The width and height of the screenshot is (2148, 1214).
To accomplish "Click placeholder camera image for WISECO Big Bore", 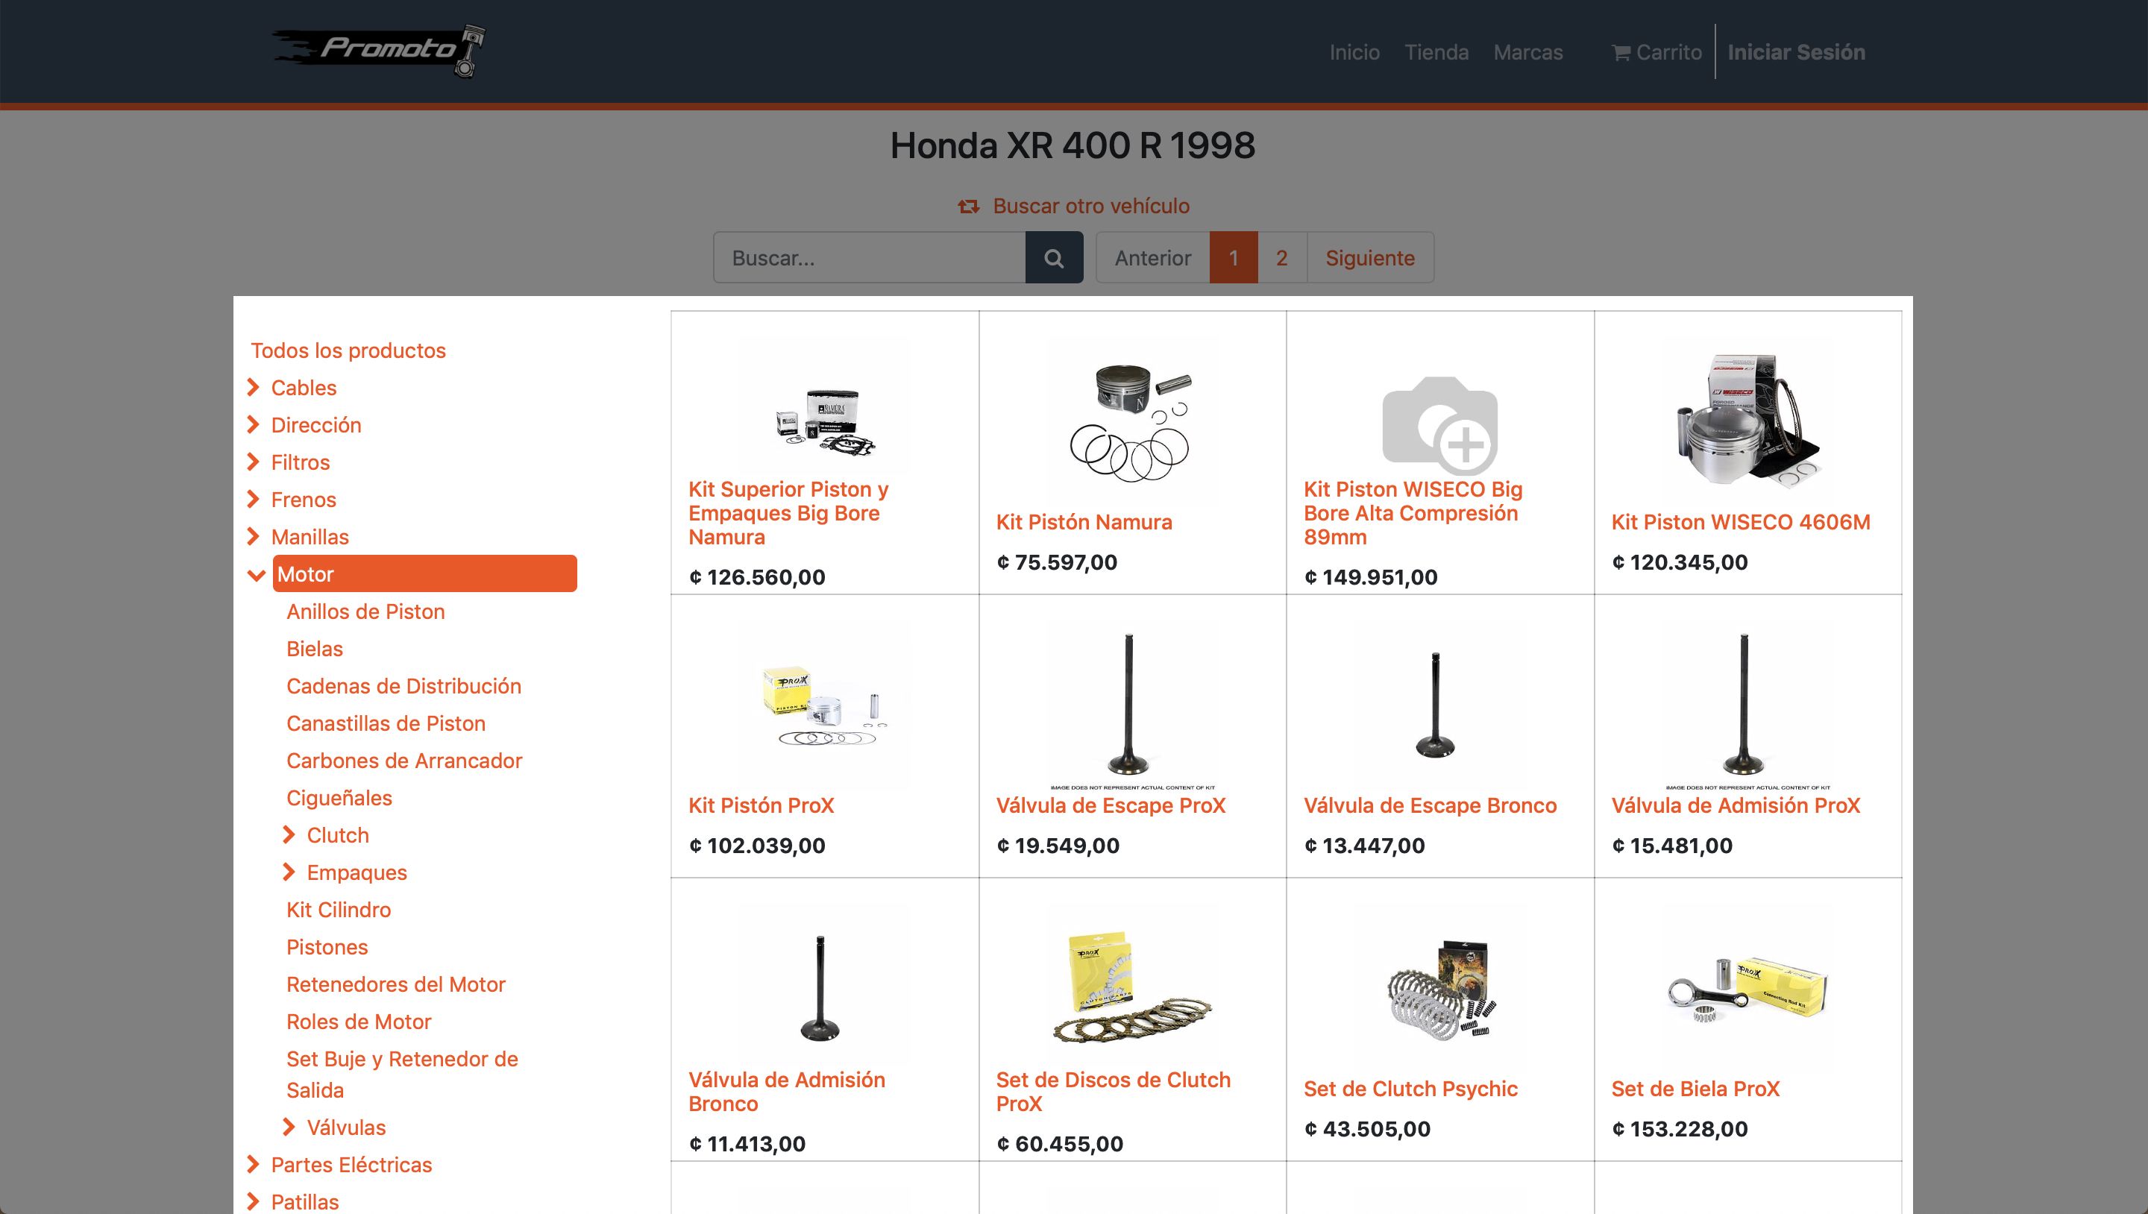I will tap(1440, 425).
